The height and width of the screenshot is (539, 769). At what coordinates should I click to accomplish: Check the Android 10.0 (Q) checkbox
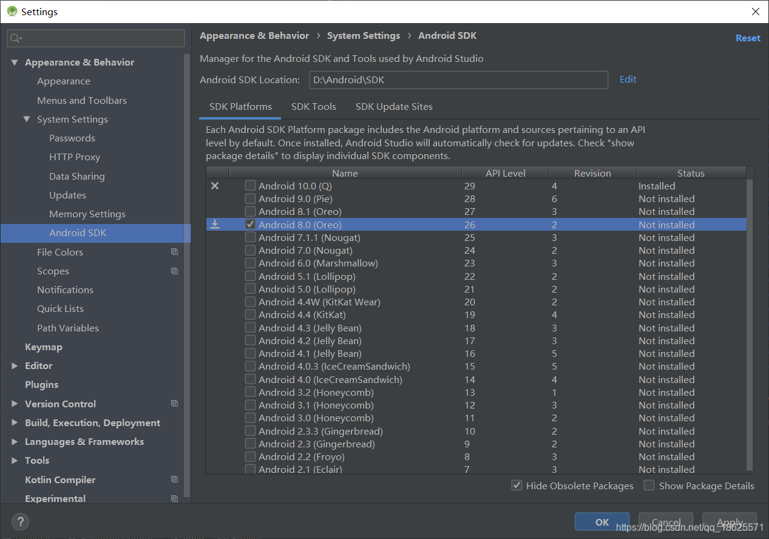pos(250,186)
